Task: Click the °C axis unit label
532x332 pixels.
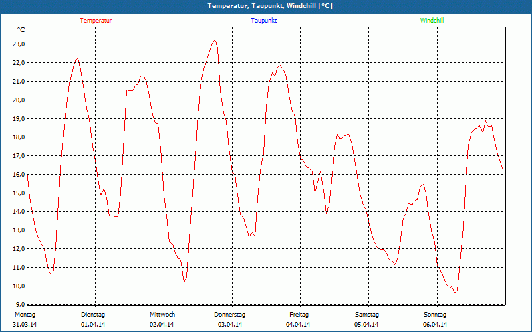Action: click(x=21, y=30)
